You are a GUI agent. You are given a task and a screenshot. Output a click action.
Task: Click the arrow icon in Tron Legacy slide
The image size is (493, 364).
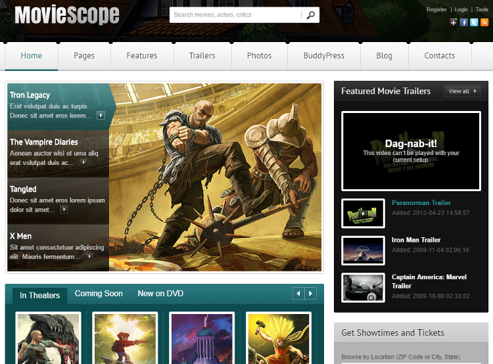point(101,115)
